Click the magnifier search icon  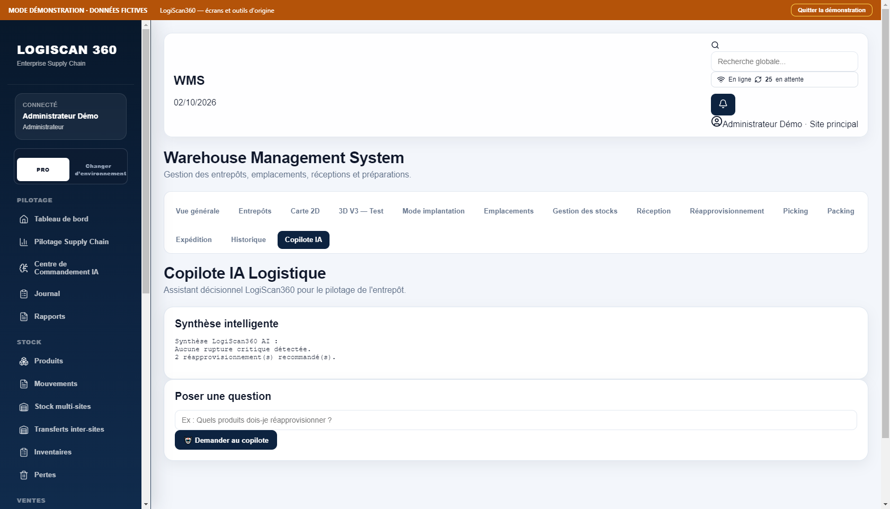point(715,45)
